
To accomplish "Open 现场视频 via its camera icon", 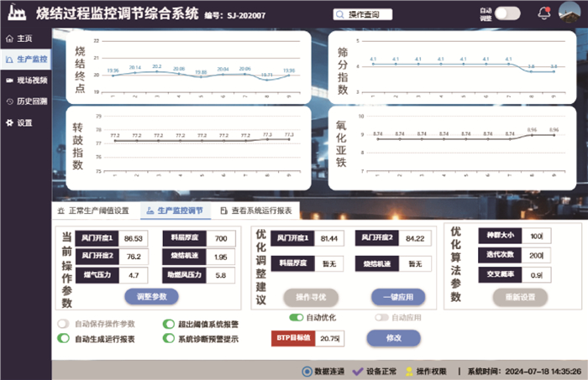I will pyautogui.click(x=8, y=81).
